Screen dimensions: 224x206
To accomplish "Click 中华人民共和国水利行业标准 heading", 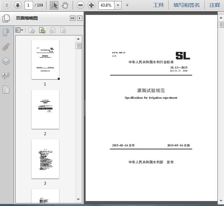I will [x=151, y=62].
